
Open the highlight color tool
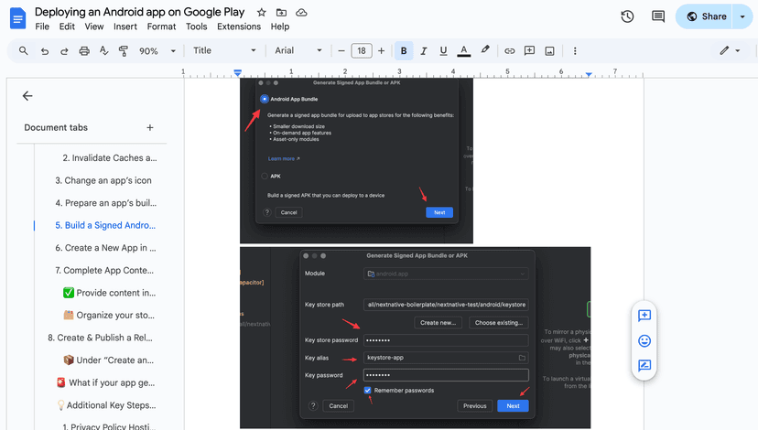pos(485,50)
